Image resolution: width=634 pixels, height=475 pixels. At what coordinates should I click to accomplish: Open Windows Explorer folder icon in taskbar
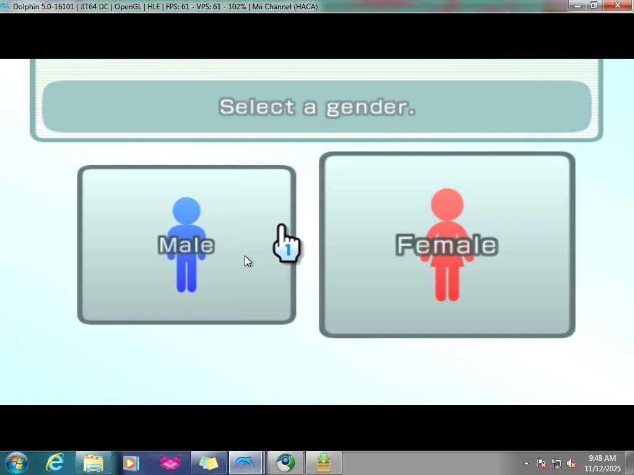pyautogui.click(x=93, y=463)
